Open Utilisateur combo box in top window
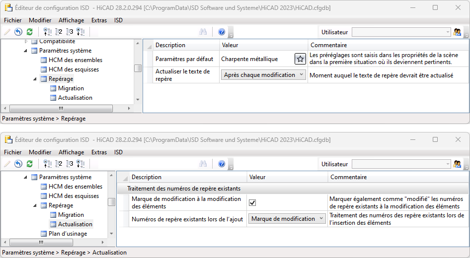 point(401,32)
